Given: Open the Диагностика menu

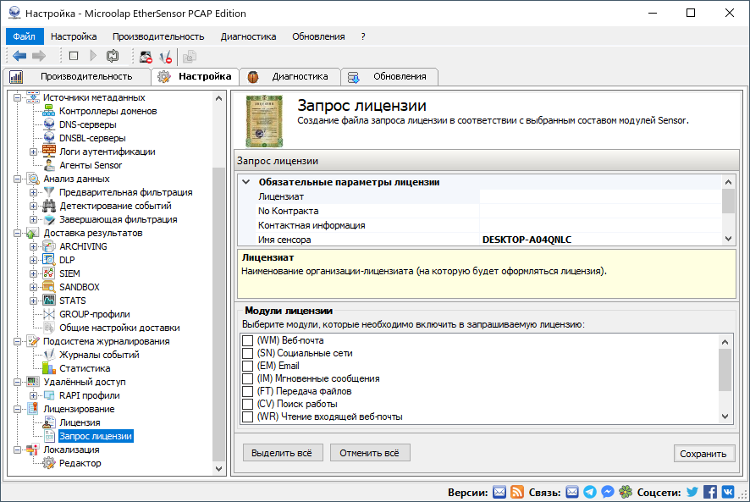Looking at the screenshot, I should [248, 36].
